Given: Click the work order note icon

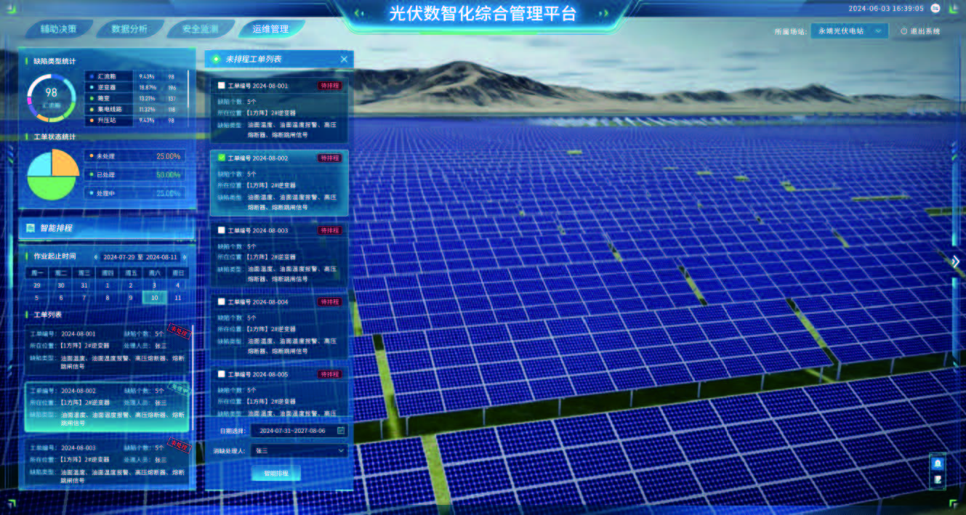Looking at the screenshot, I should click(x=938, y=479).
